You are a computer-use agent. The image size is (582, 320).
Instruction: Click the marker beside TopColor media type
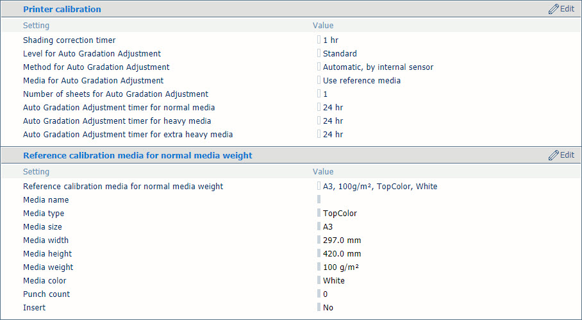(319, 213)
